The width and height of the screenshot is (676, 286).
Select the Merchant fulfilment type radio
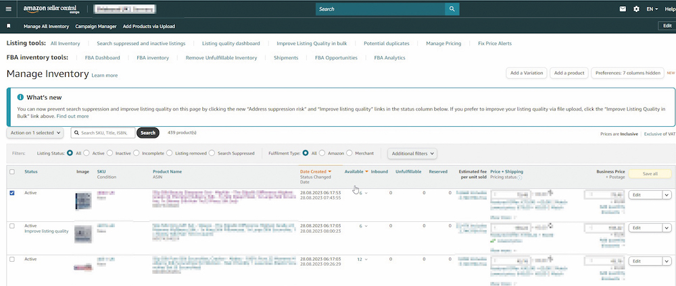(x=349, y=153)
